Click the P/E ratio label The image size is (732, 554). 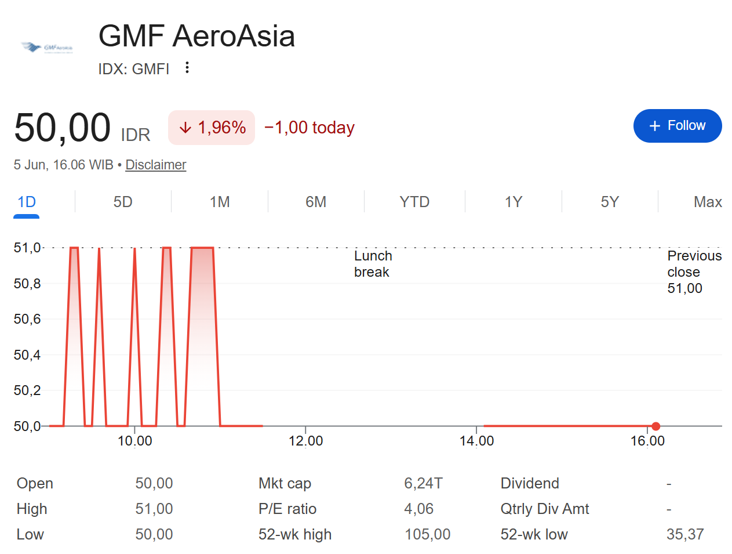(287, 509)
